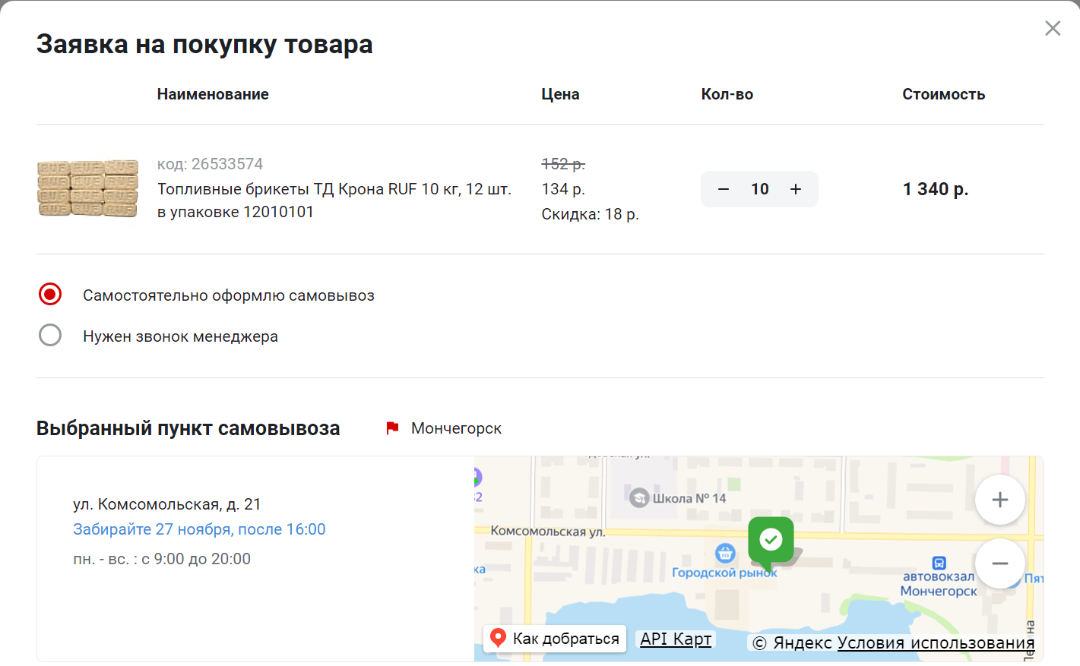Zoom in on the map
This screenshot has width=1080, height=666.
[x=999, y=500]
